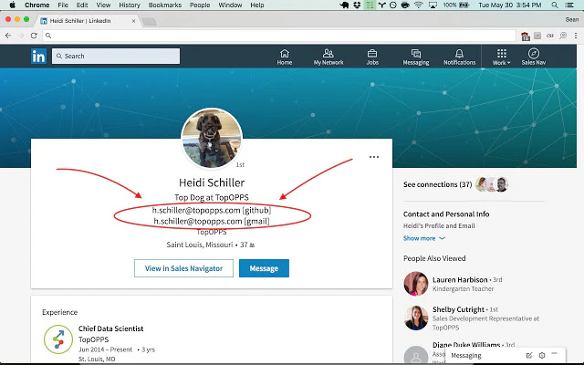
Task: Go forward in the browser
Action: tap(21, 36)
